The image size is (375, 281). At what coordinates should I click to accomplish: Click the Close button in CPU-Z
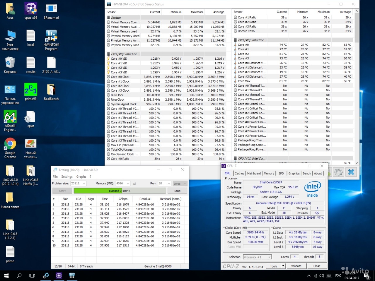[317, 266]
